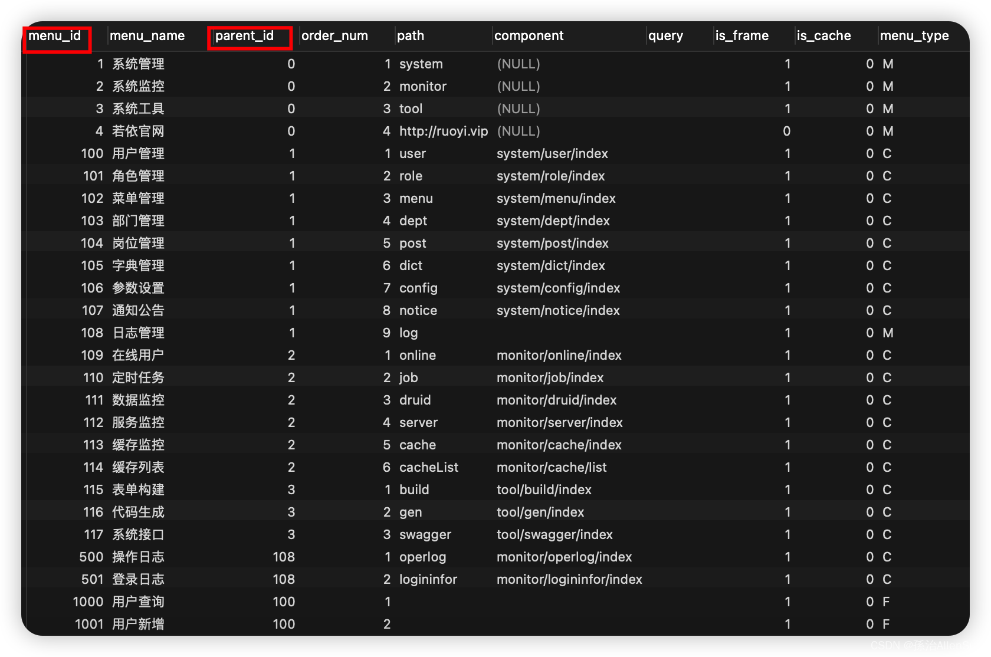The width and height of the screenshot is (991, 657).
Task: Click the is_frame column header
Action: [x=741, y=36]
